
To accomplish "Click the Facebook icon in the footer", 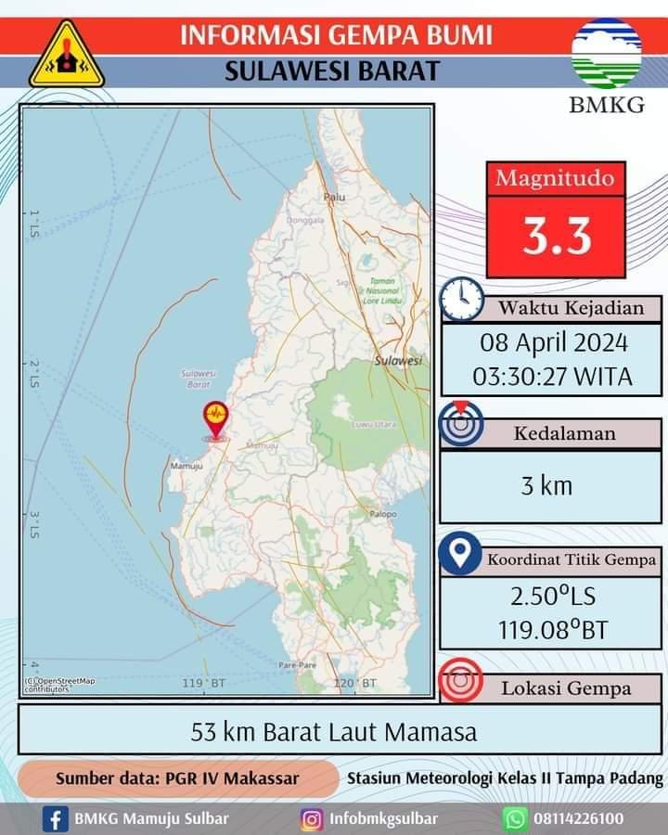I will click(56, 819).
